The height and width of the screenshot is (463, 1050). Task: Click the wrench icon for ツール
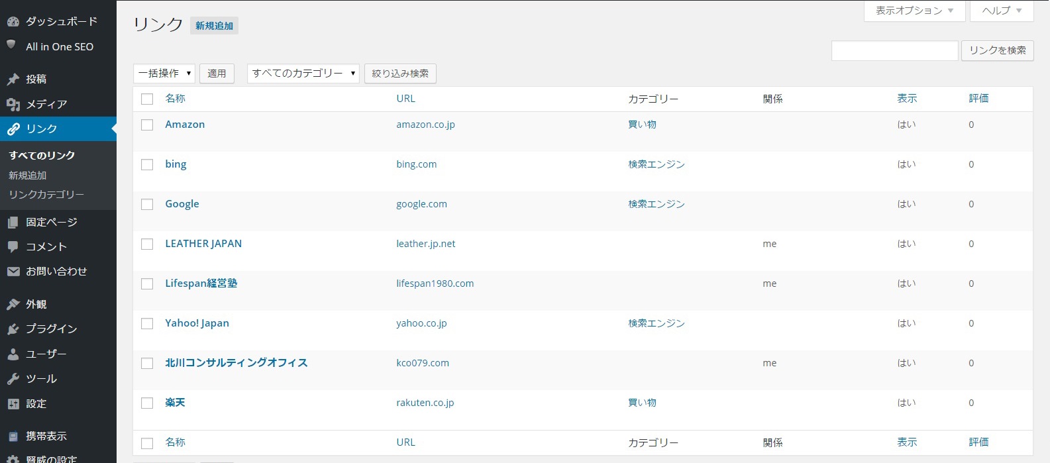13,379
